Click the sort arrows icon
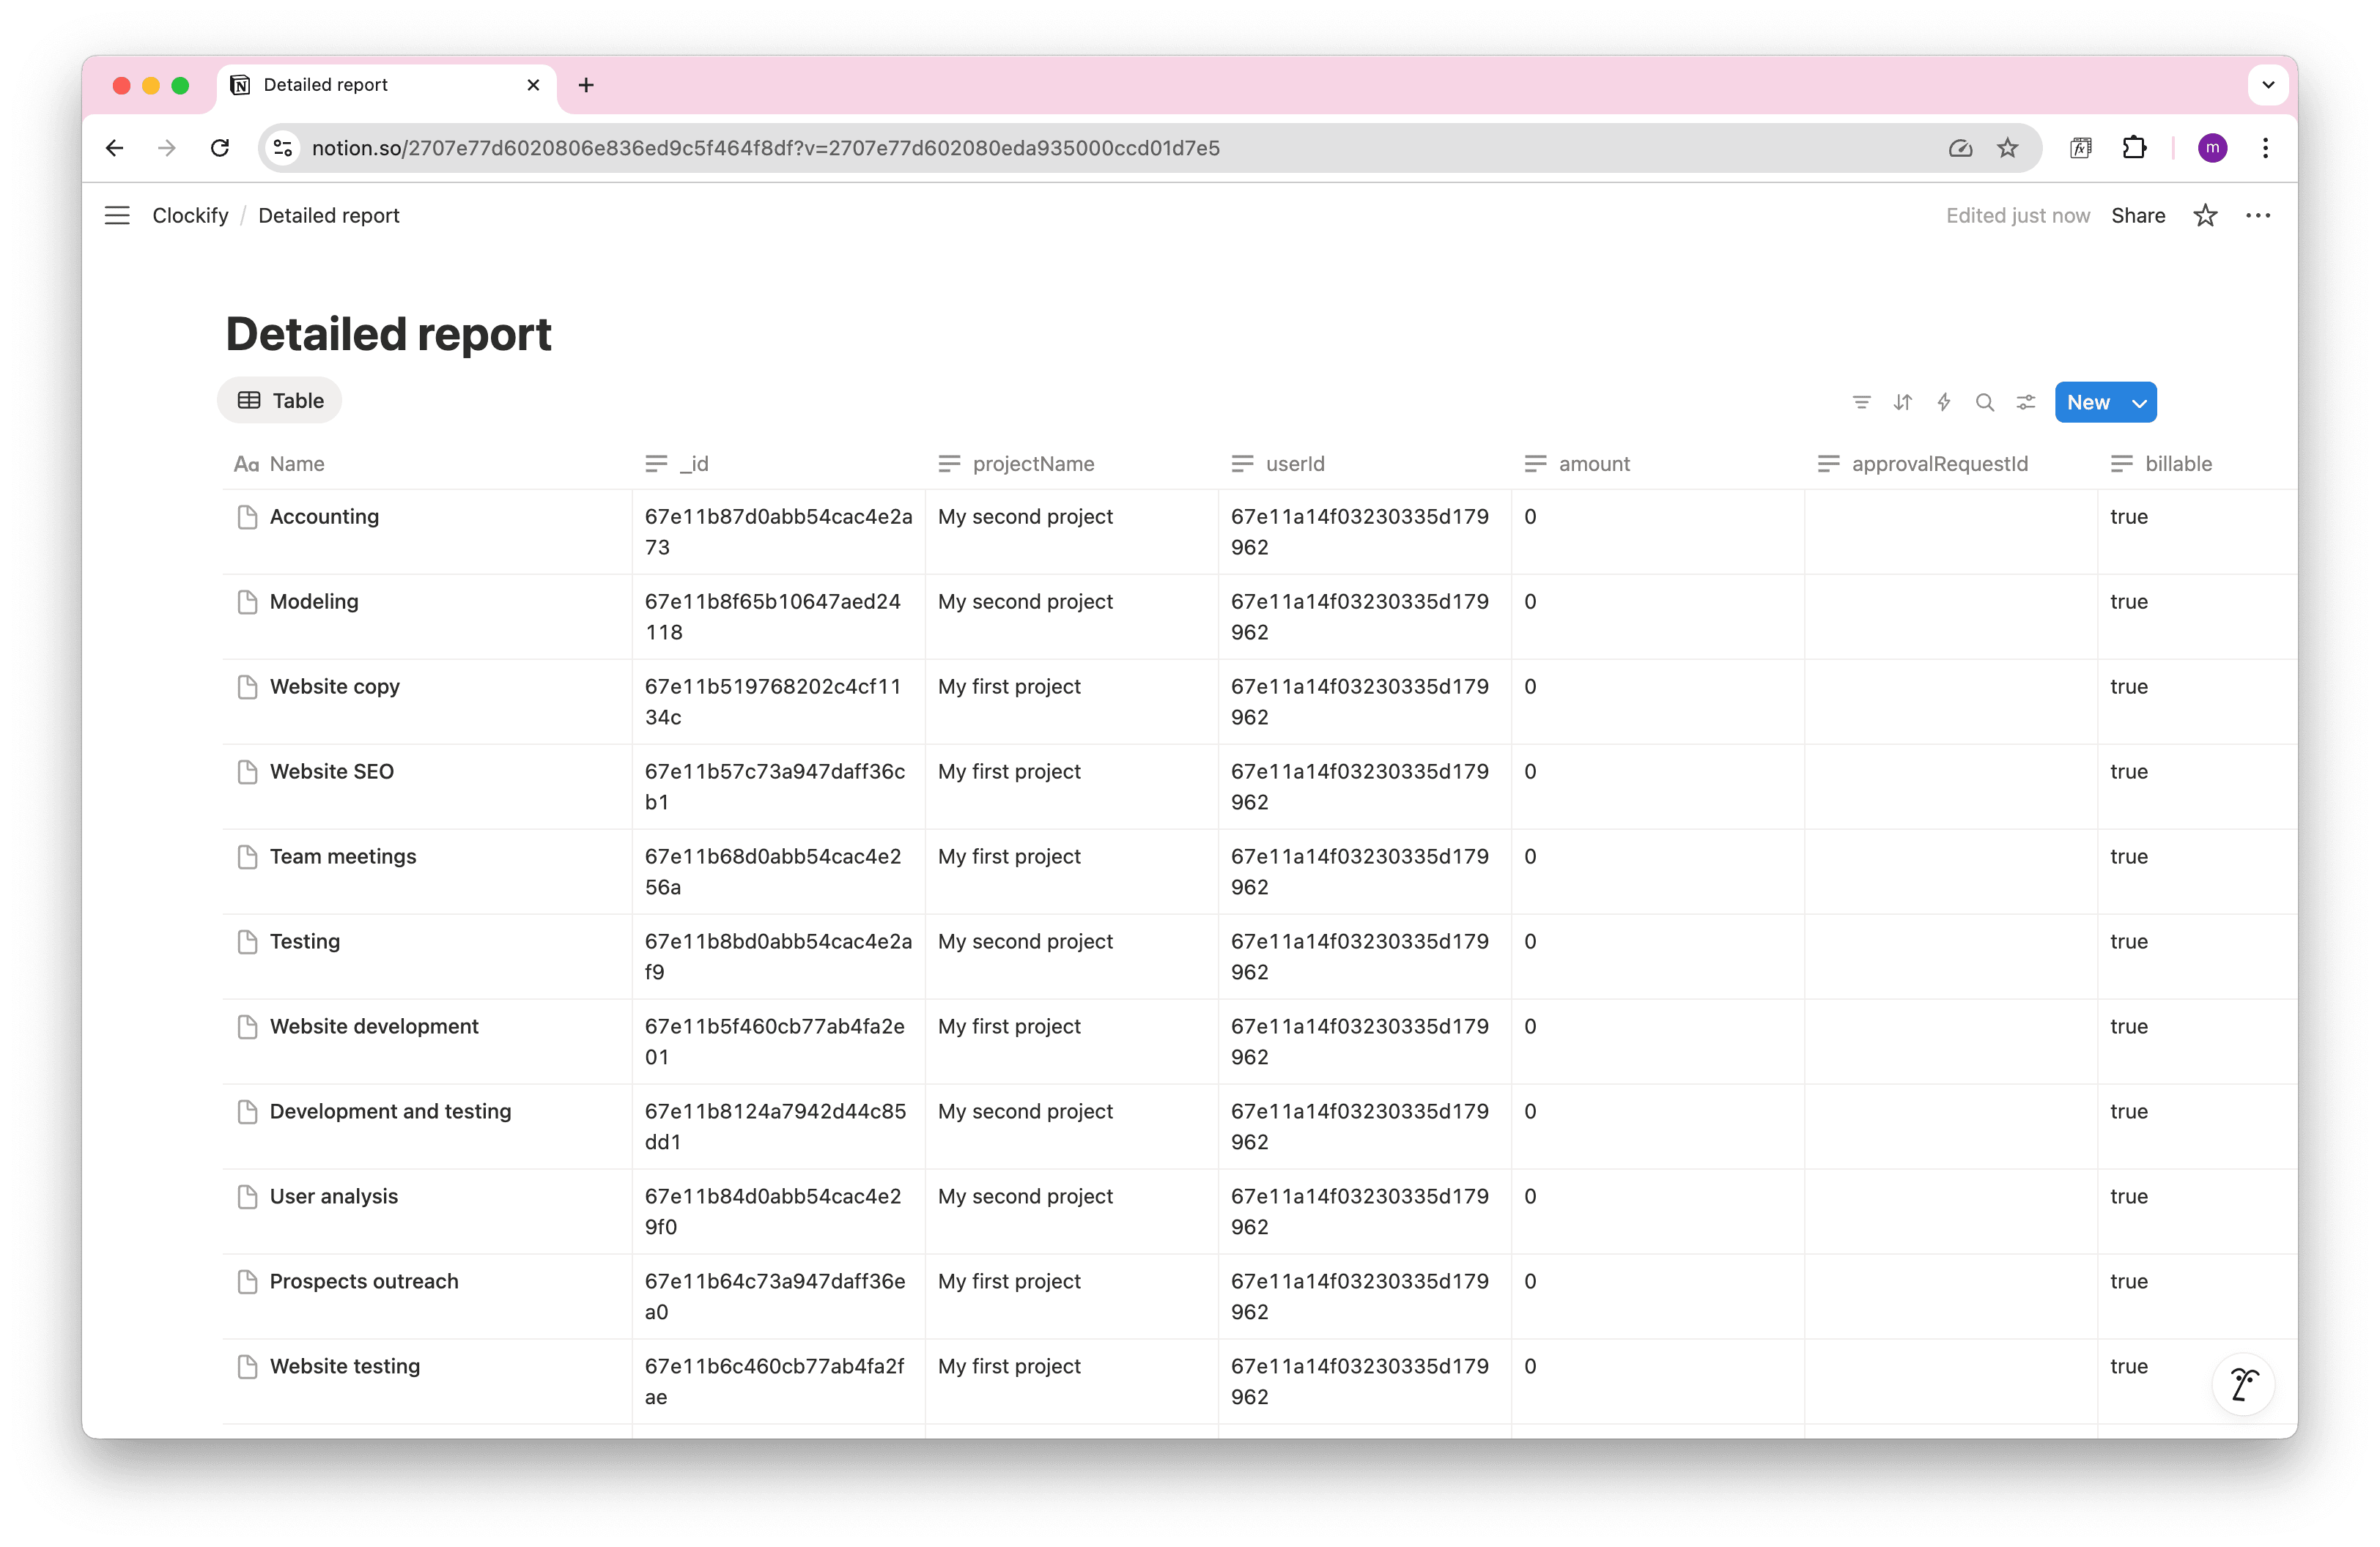 click(1902, 401)
